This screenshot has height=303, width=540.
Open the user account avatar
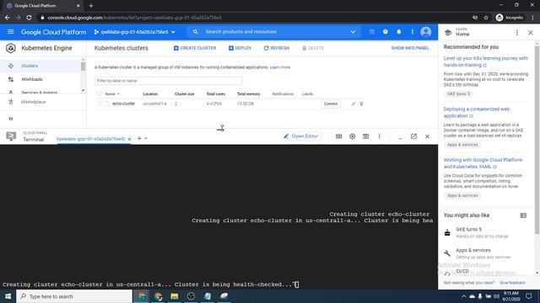point(426,32)
